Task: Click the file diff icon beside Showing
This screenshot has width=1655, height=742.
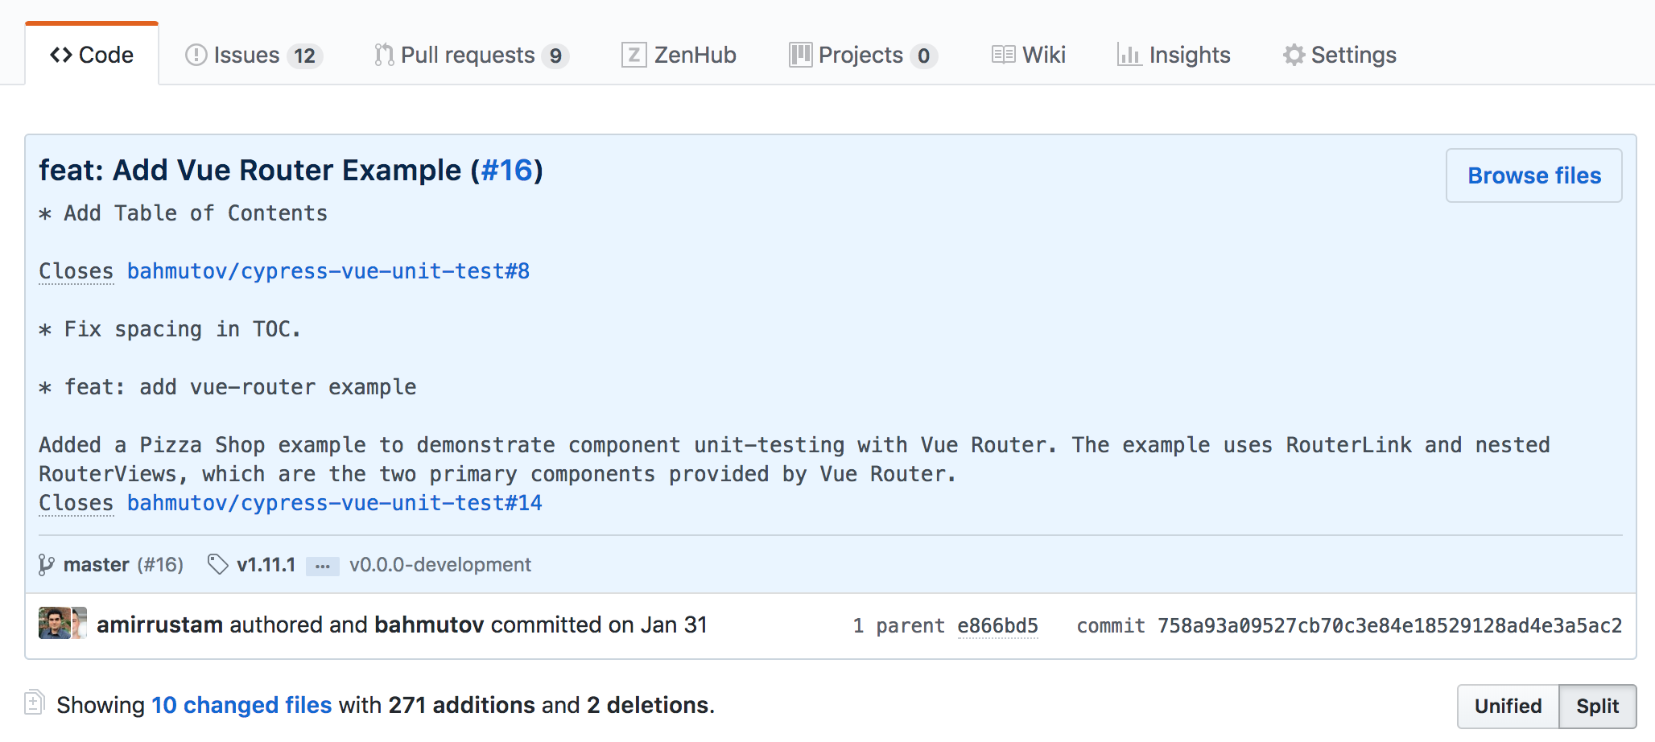Action: pyautogui.click(x=35, y=703)
